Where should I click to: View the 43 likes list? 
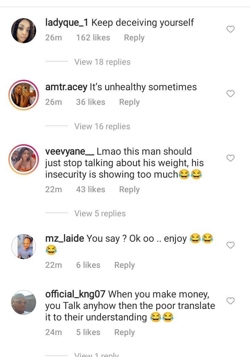click(90, 189)
